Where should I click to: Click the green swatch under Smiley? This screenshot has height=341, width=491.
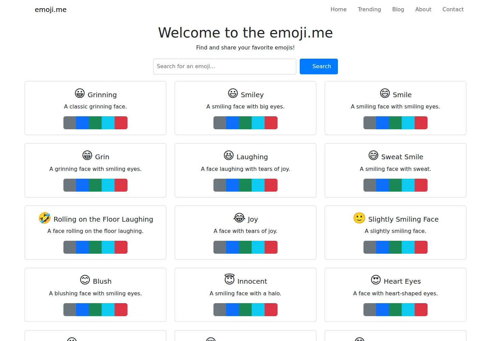click(x=245, y=123)
